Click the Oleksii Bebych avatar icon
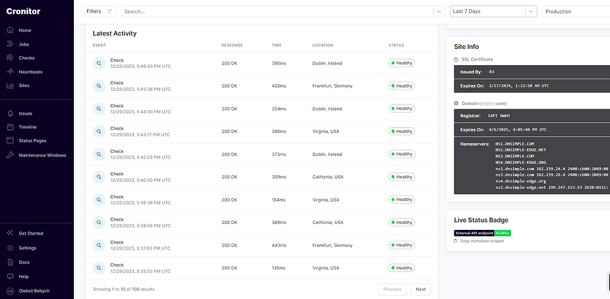Screen dimensions: 610x299 (x=10, y=291)
